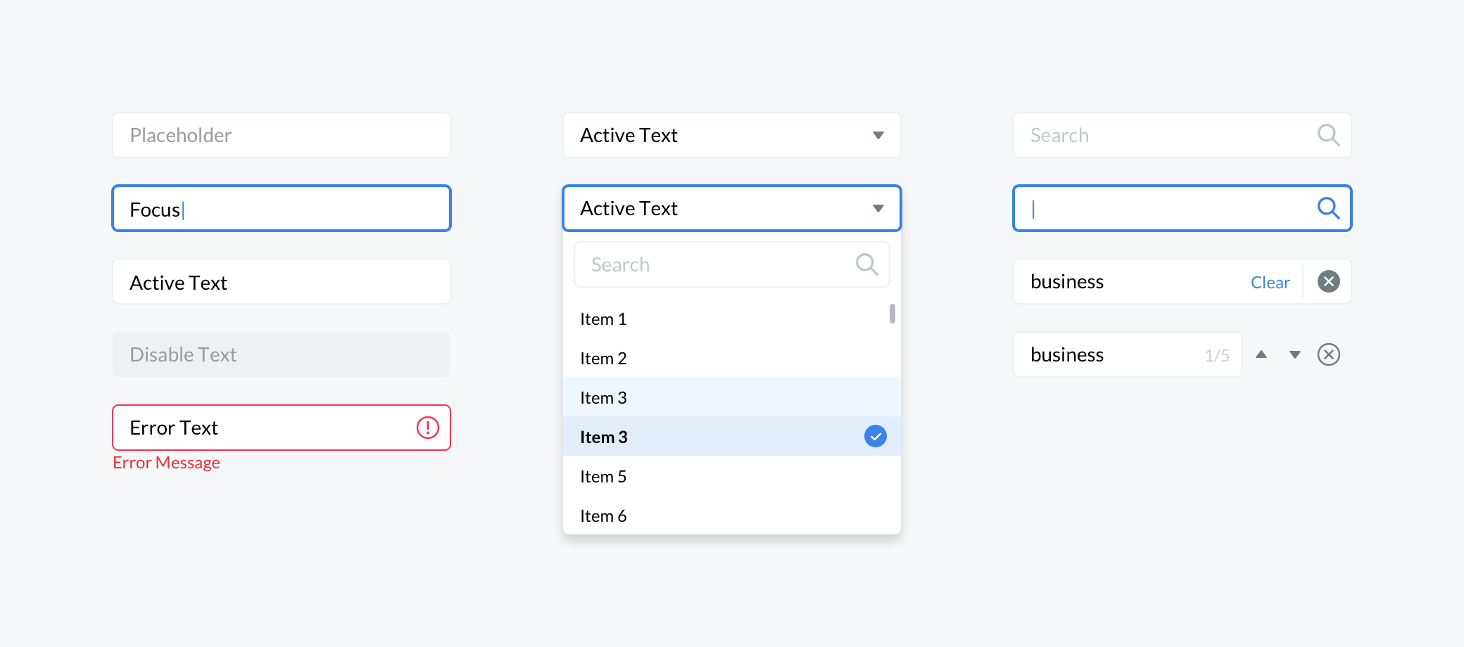Click the blue checkmark on the selected item
The width and height of the screenshot is (1464, 647).
(x=875, y=436)
